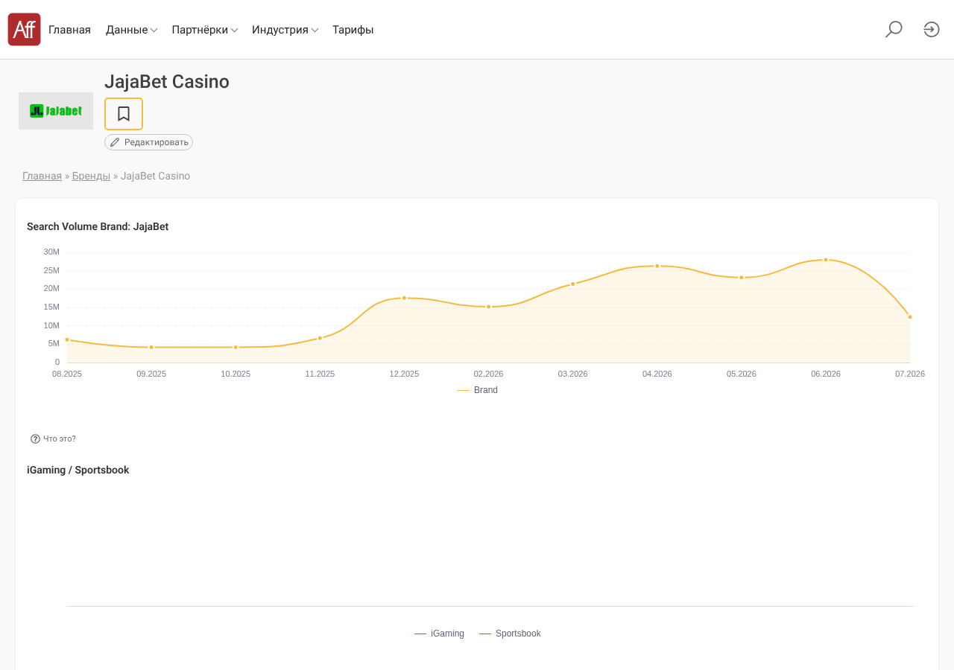The image size is (954, 670).
Task: Click the 5M y-axis label
Action: [x=54, y=343]
